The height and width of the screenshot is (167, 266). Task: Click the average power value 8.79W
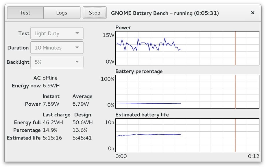(81, 104)
